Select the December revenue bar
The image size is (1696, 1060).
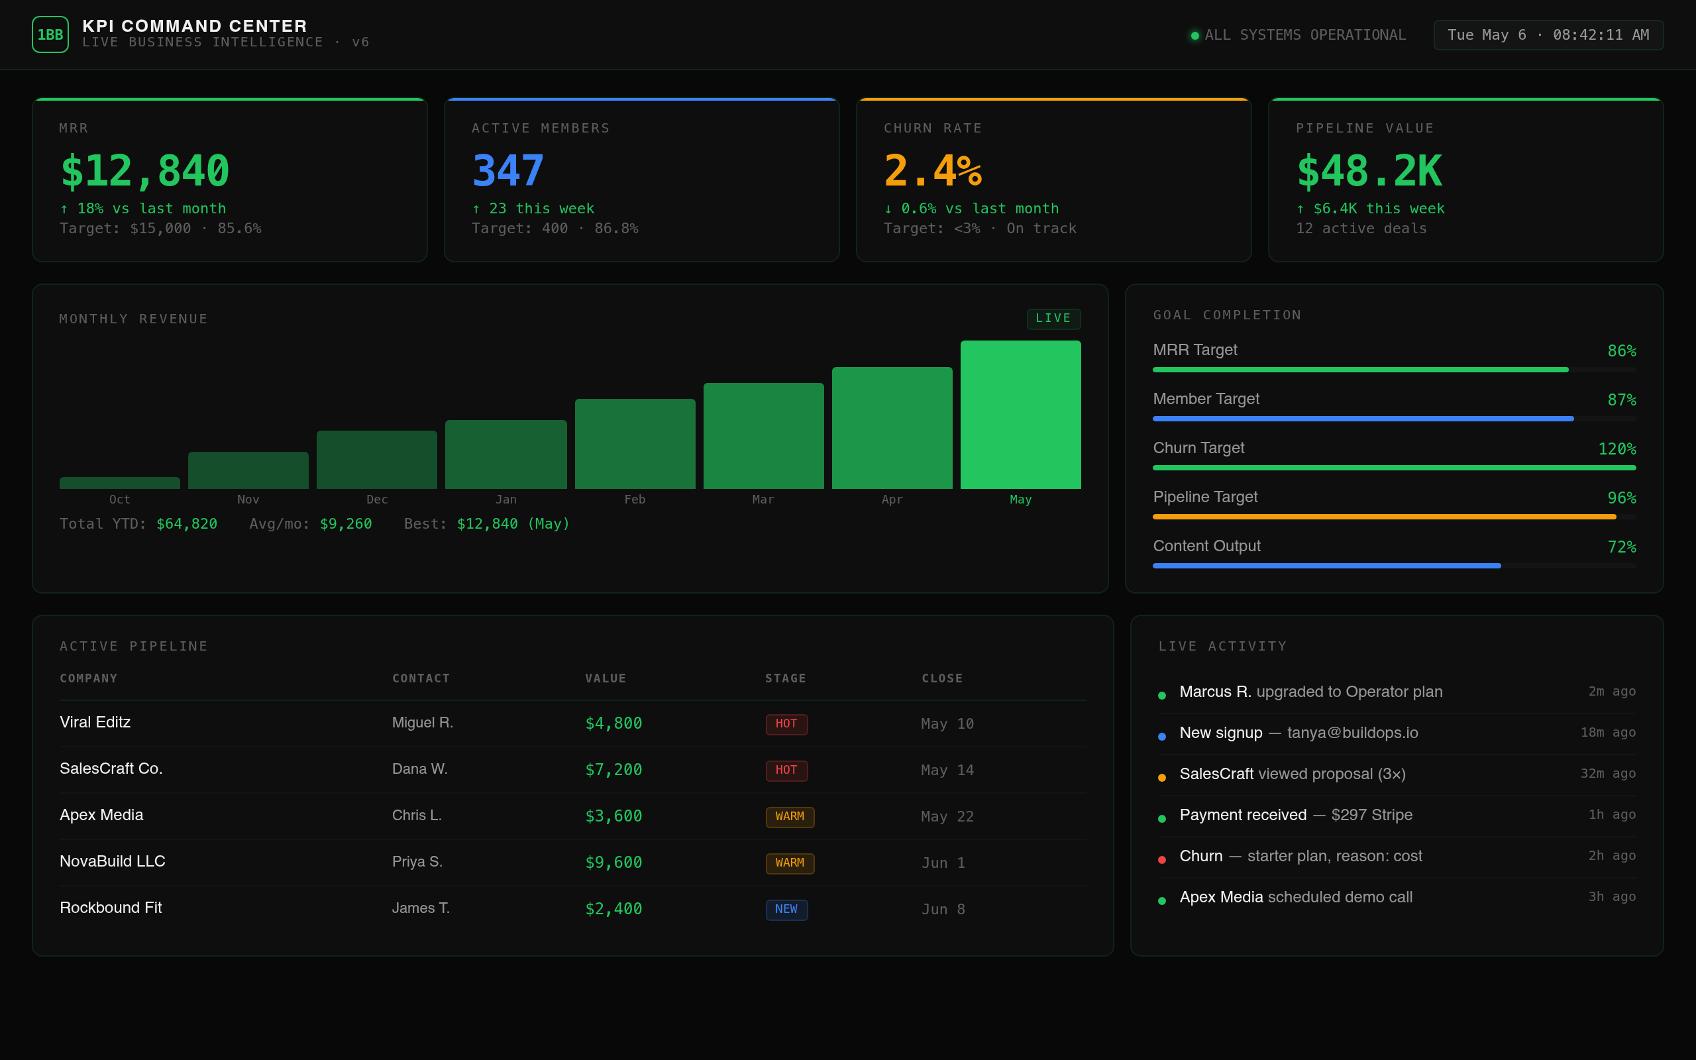point(377,460)
